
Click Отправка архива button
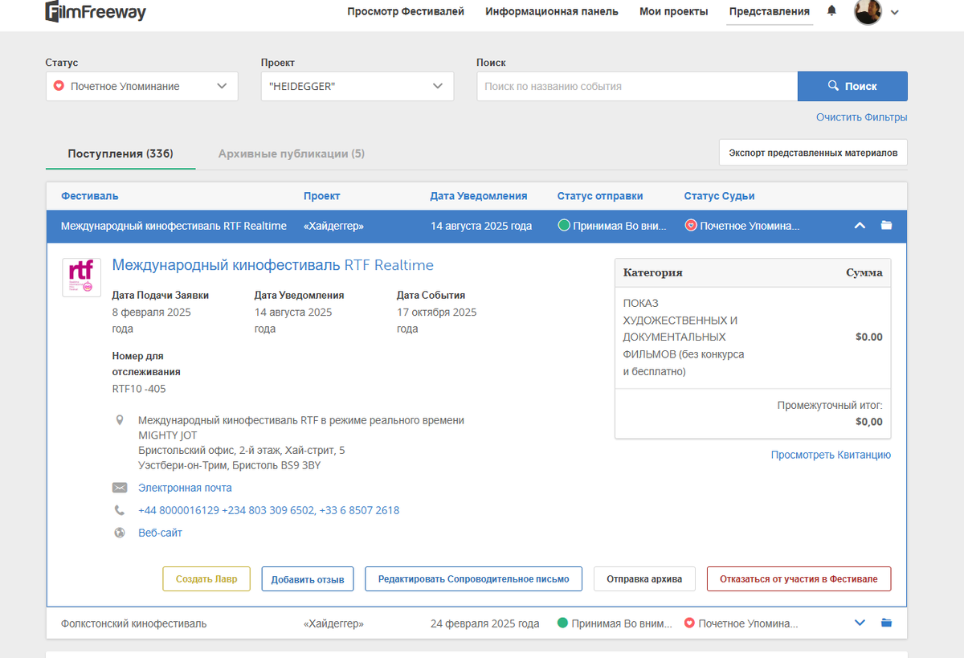(644, 578)
